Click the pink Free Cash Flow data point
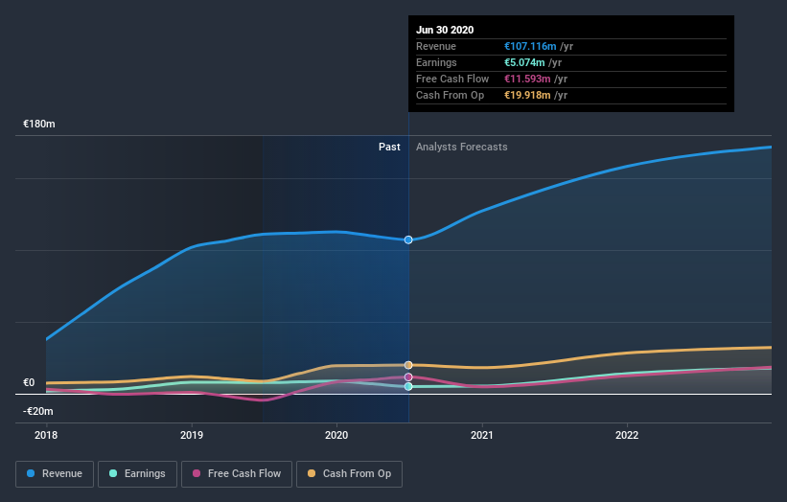 [408, 377]
